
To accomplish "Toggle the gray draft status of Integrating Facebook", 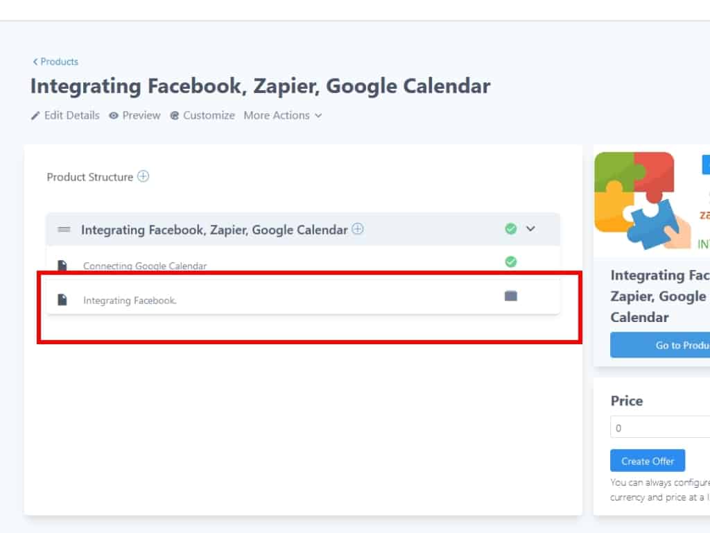I will click(511, 296).
